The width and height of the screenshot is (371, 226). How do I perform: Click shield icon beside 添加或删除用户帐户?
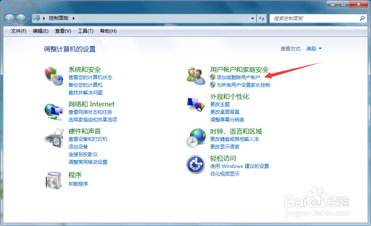213,77
